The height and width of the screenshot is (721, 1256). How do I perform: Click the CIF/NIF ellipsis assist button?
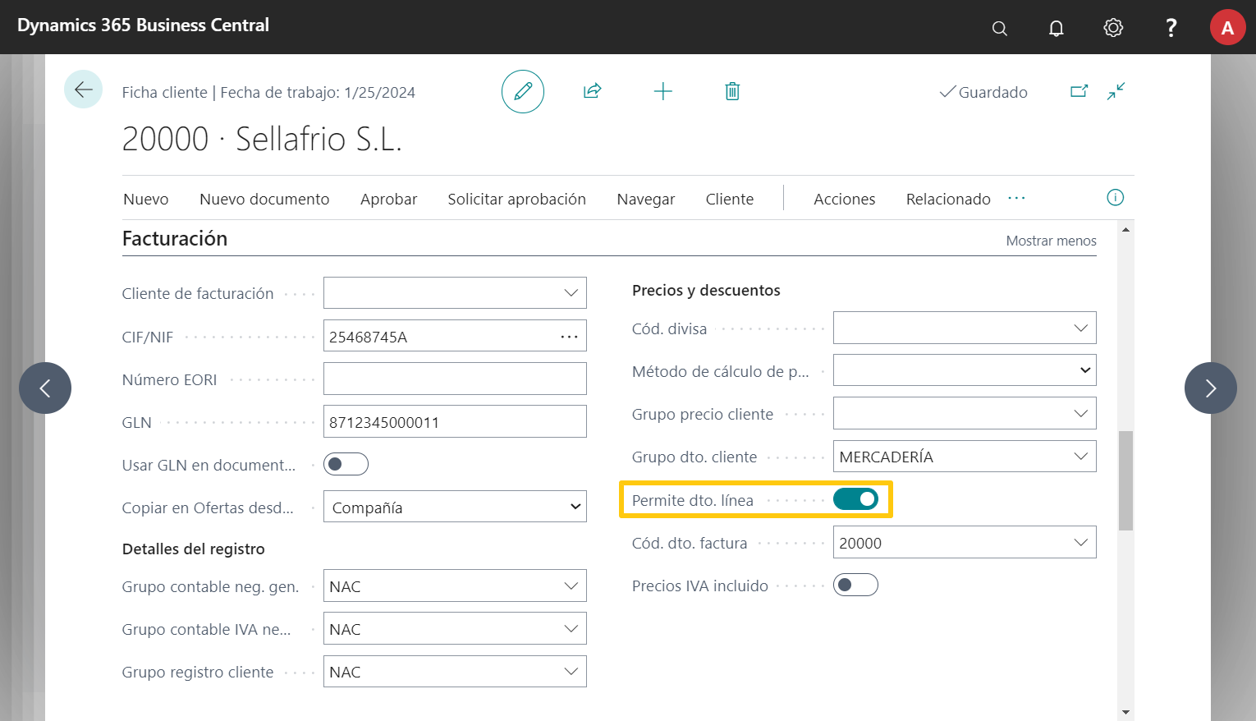(569, 337)
